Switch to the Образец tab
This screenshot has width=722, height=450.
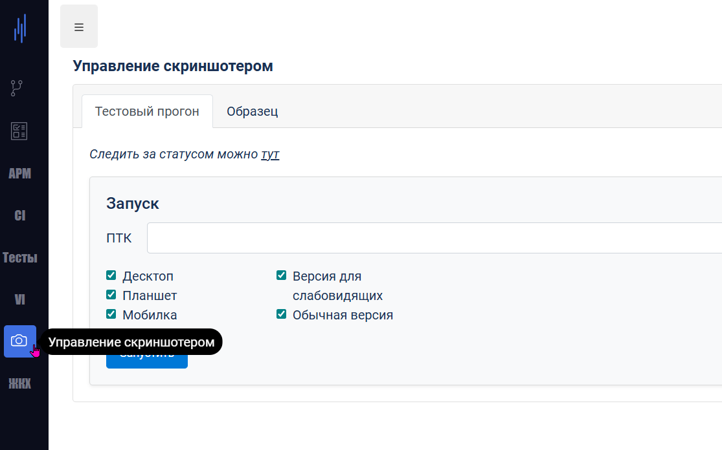pyautogui.click(x=253, y=111)
